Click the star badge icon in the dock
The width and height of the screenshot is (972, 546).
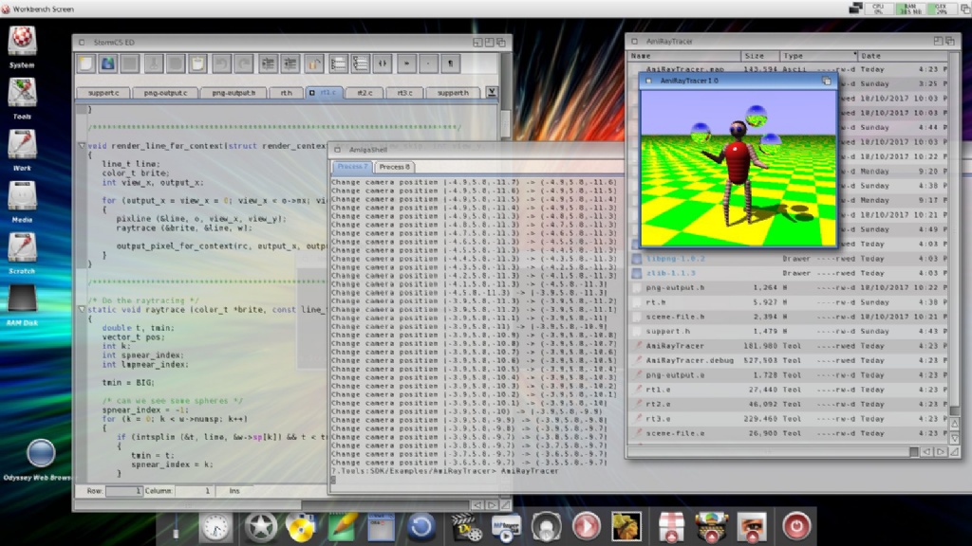pos(261,527)
